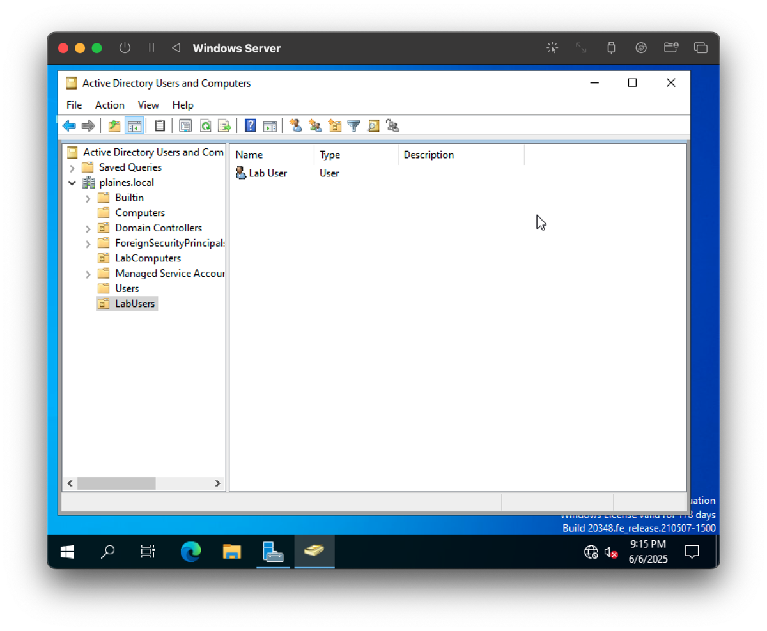Click the tree pane's scroll-right arrow

217,483
